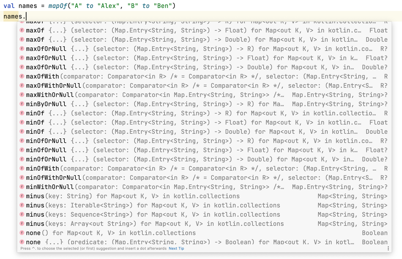
Task: Click the function icon next to maxOfWithOrNull
Action: pos(22,86)
